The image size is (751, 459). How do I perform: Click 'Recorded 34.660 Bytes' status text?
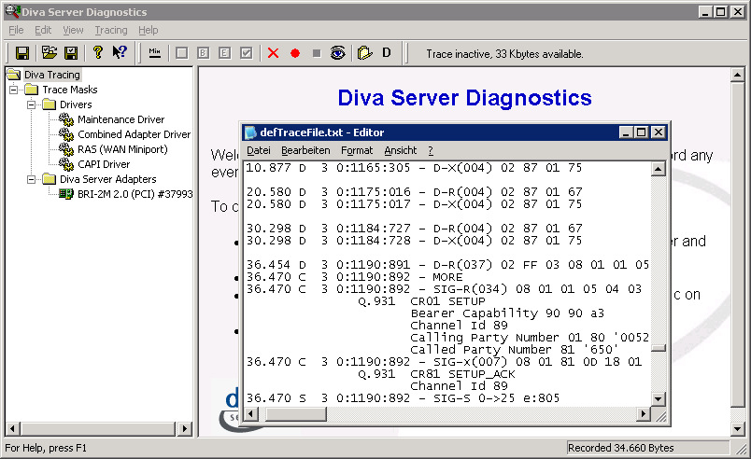tap(621, 448)
